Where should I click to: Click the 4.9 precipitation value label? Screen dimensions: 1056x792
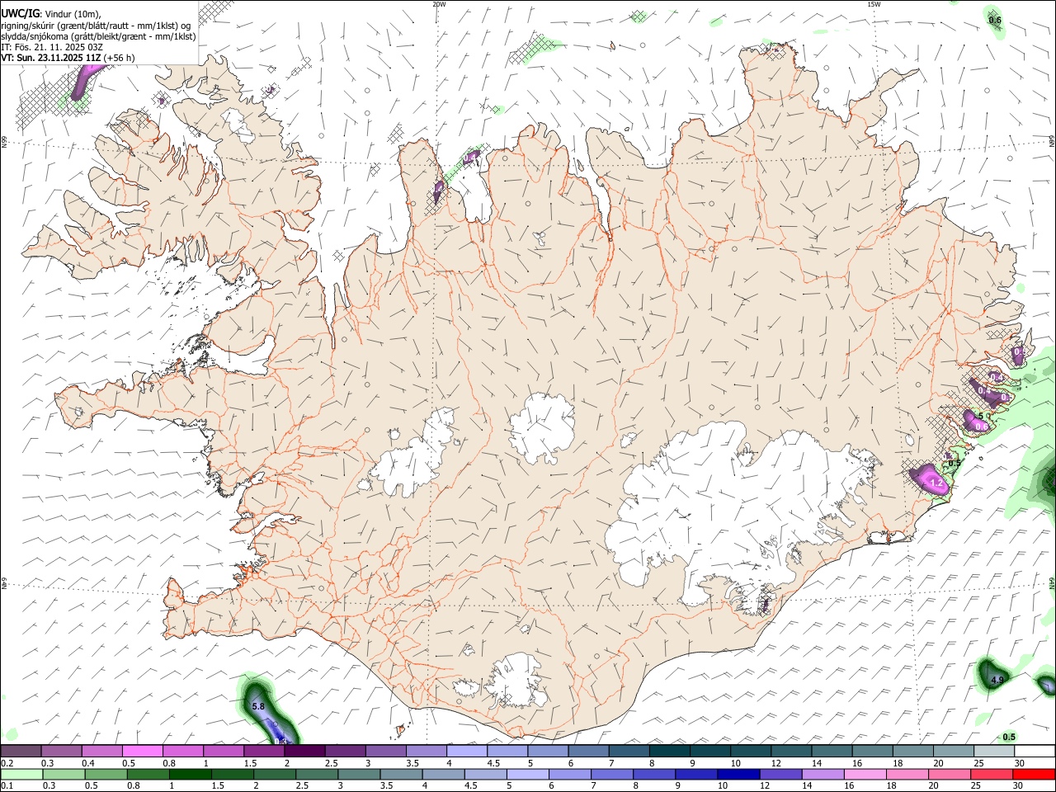(997, 681)
